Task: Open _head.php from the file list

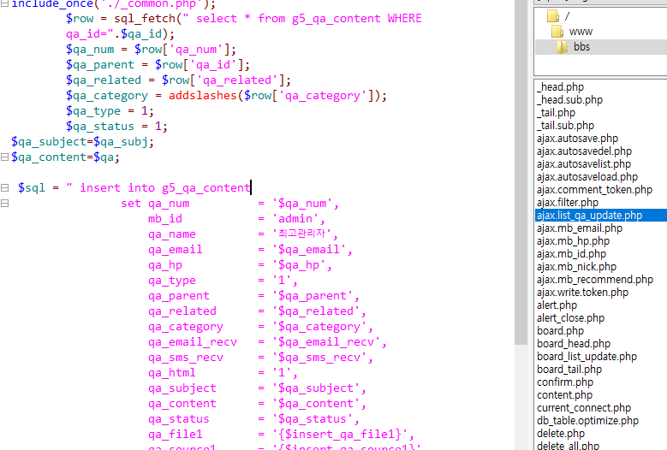Action: 560,87
